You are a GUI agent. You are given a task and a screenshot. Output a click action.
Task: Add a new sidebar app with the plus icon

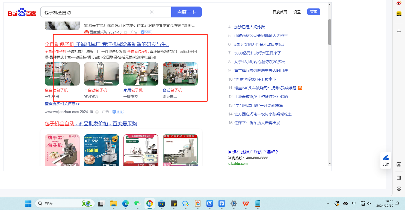coord(399,31)
